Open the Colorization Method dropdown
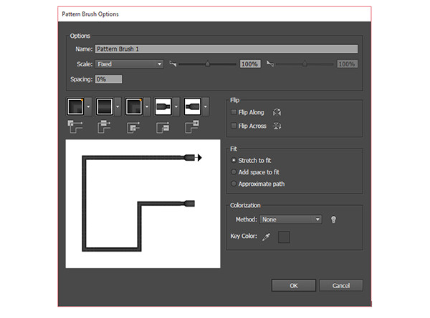The height and width of the screenshot is (318, 430). [x=291, y=219]
